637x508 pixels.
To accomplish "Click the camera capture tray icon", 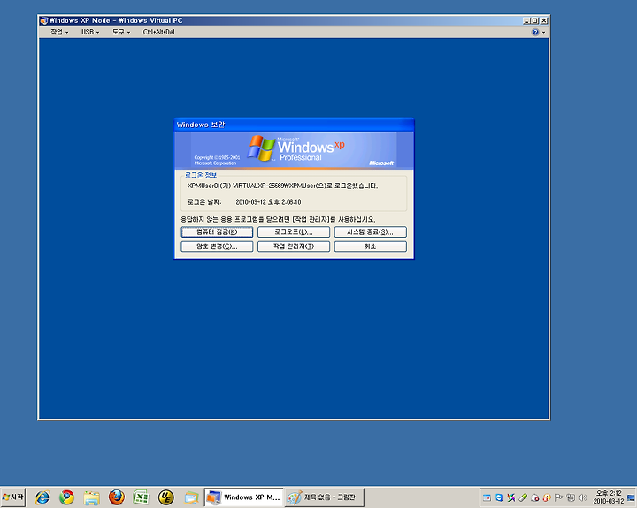I will click(535, 497).
